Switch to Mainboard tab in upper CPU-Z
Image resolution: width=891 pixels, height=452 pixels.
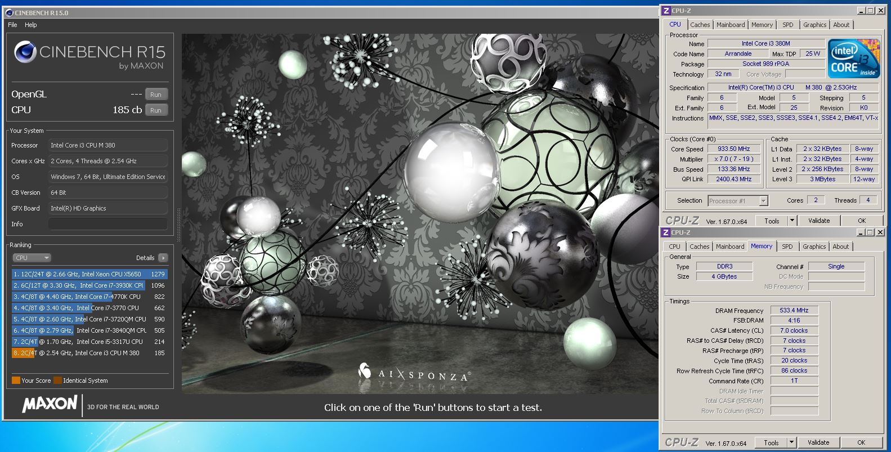731,25
